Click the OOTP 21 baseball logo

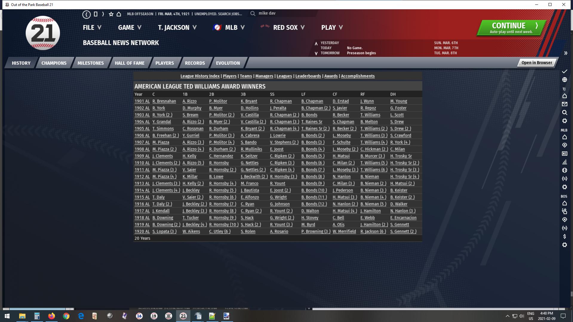[x=43, y=33]
